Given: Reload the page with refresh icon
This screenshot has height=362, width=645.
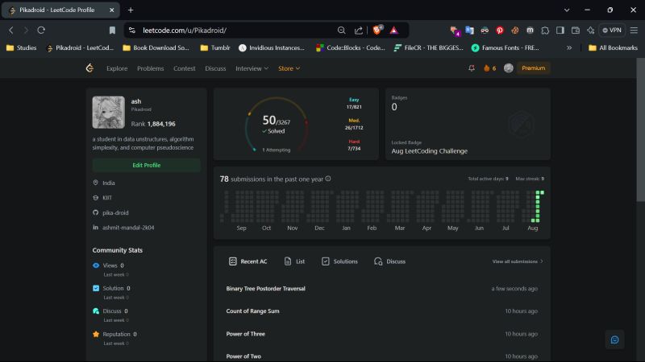Looking at the screenshot, I should point(41,30).
